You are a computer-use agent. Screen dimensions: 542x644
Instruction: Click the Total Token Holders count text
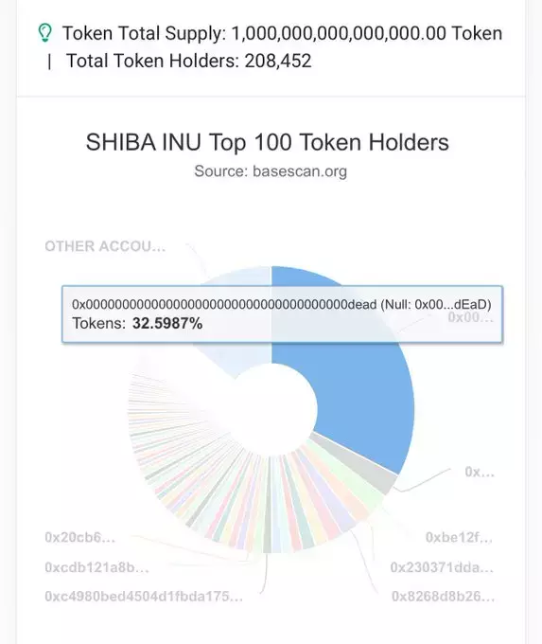pyautogui.click(x=189, y=61)
